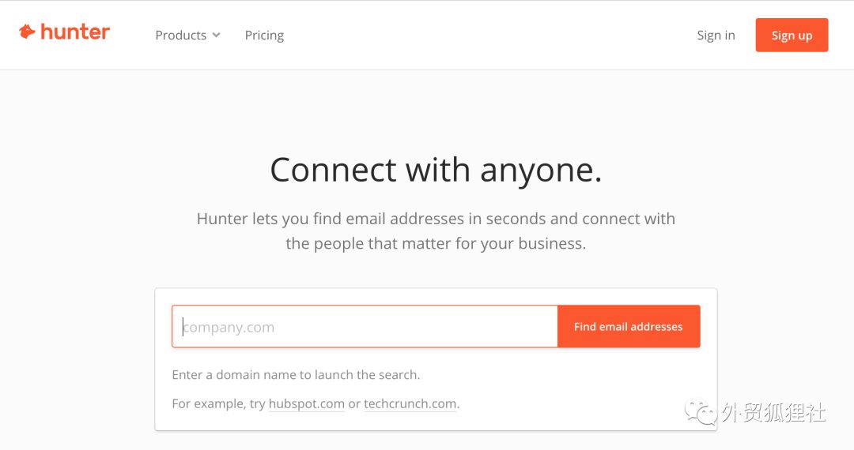Click the Find email addresses button
Screen dimensions: 854x450
click(x=628, y=326)
